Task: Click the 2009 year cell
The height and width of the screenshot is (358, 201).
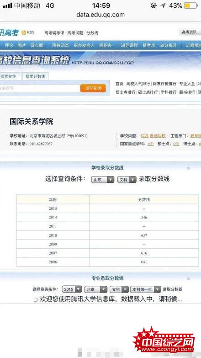Action: pos(53,244)
